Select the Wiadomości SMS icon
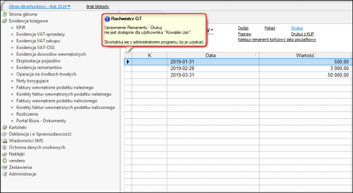 pos(5,141)
